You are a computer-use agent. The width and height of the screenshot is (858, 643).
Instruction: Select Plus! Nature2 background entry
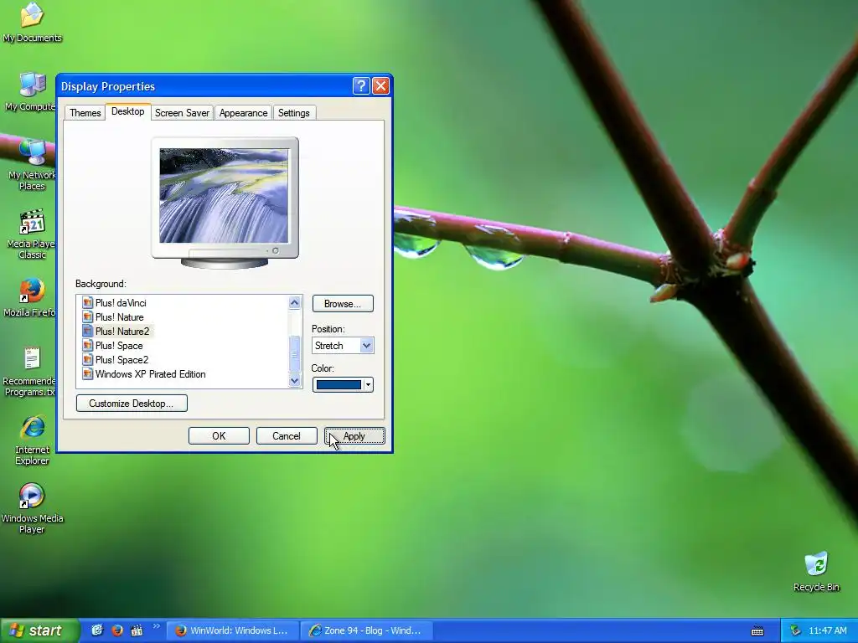[x=116, y=332]
